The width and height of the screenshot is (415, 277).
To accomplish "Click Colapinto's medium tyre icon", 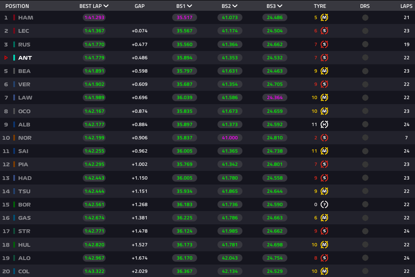I will click(324, 271).
